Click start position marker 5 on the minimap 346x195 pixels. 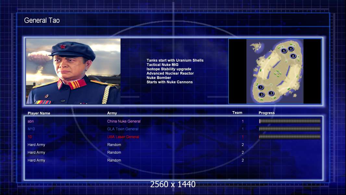pyautogui.click(x=284, y=51)
